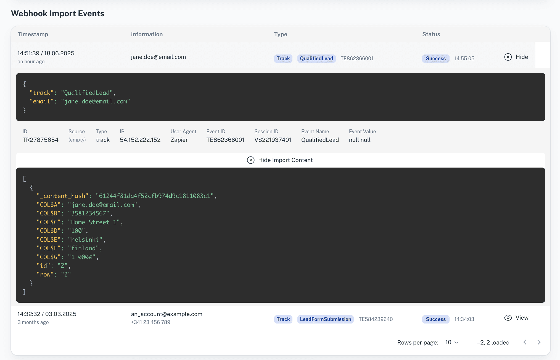Click the Source (empty) value
560x360 pixels.
click(77, 140)
